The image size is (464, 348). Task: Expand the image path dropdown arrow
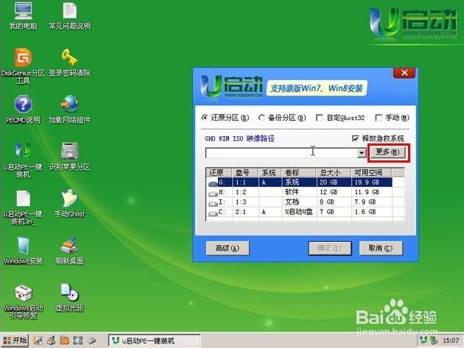[x=361, y=153]
